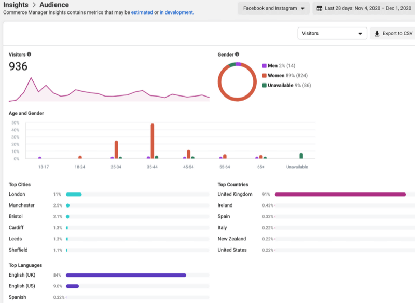Click the 'Manchester' city label
The height and width of the screenshot is (303, 415).
[22, 205]
